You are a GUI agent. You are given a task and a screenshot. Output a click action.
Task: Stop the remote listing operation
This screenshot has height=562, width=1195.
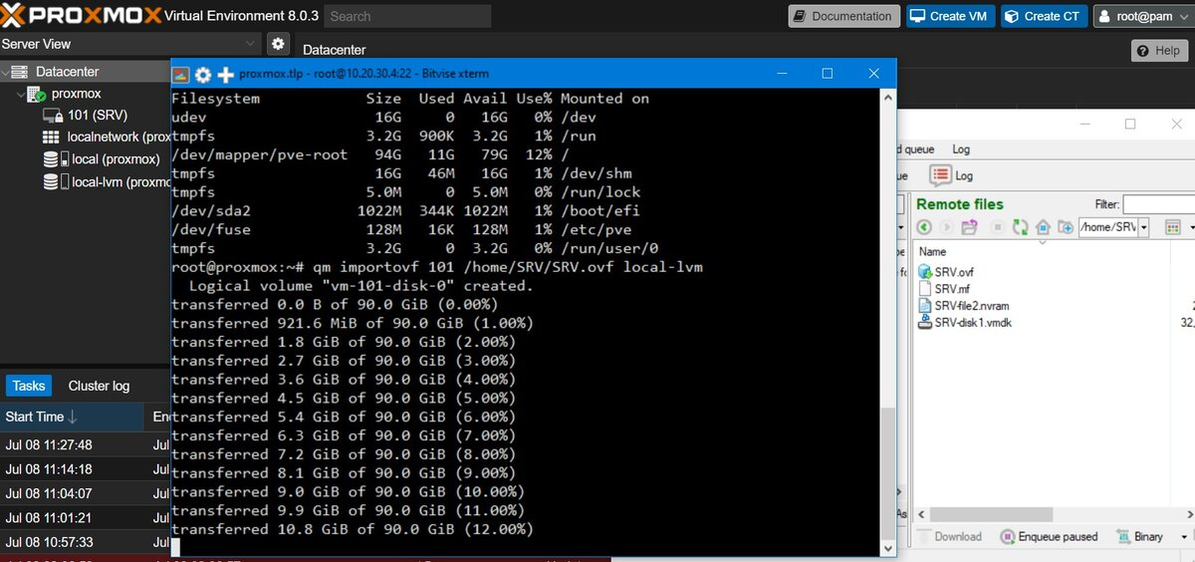click(997, 227)
